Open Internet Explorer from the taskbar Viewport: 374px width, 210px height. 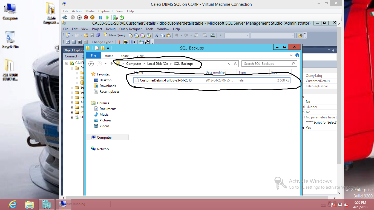[13, 204]
